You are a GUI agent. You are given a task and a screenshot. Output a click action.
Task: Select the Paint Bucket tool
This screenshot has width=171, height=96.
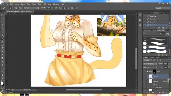[x=2, y=51]
